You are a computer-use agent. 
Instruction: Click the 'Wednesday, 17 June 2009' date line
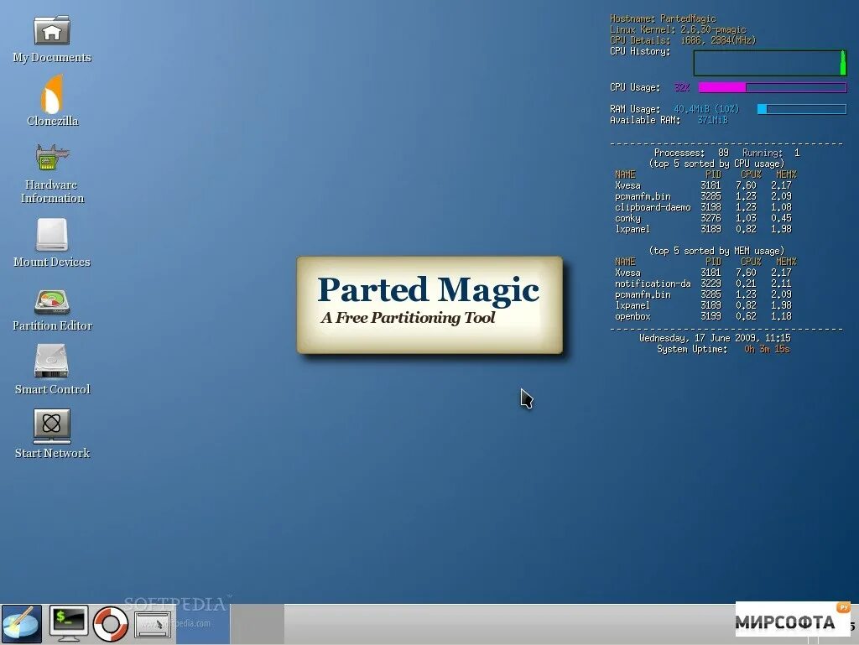(x=715, y=338)
